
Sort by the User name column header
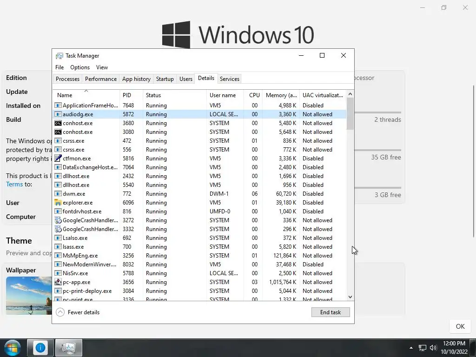[x=225, y=95]
